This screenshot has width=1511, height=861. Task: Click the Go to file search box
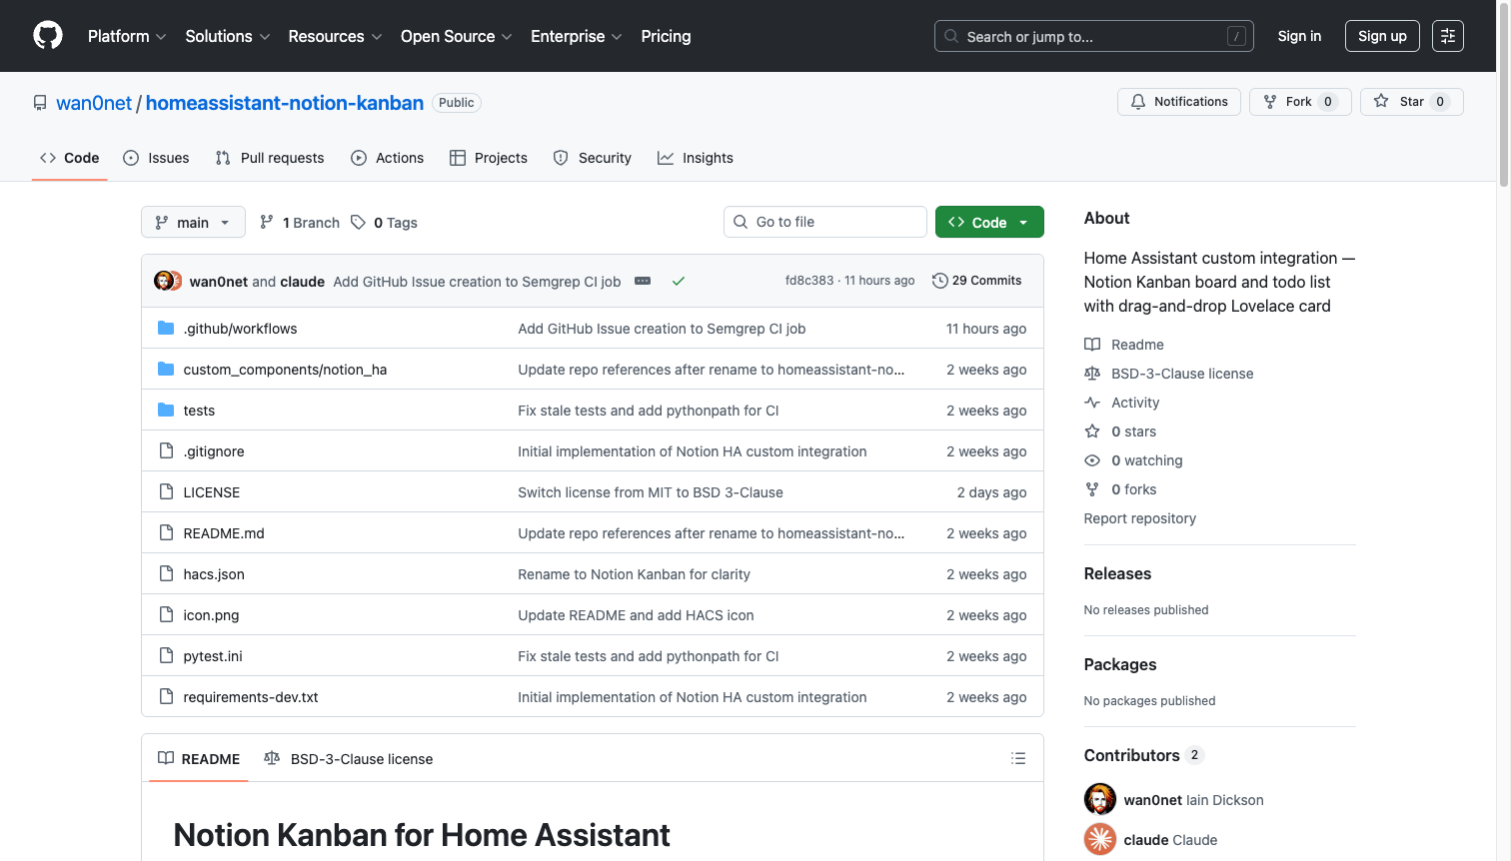pos(824,222)
